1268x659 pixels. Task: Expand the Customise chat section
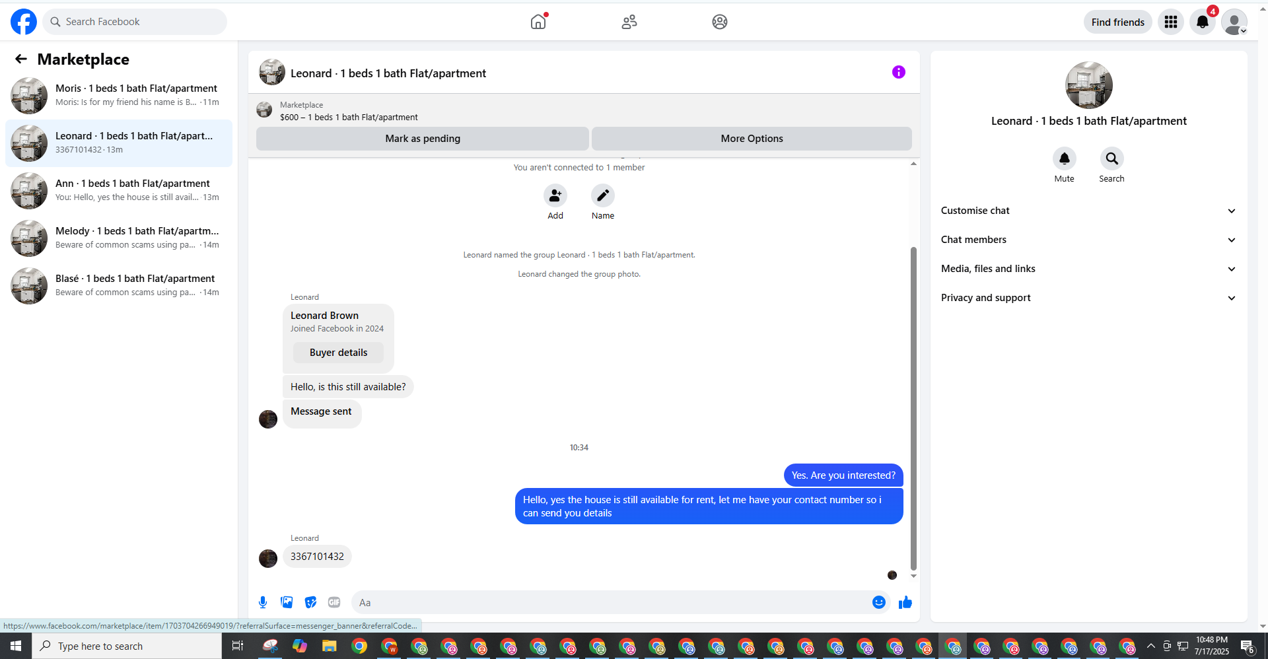coord(1088,211)
